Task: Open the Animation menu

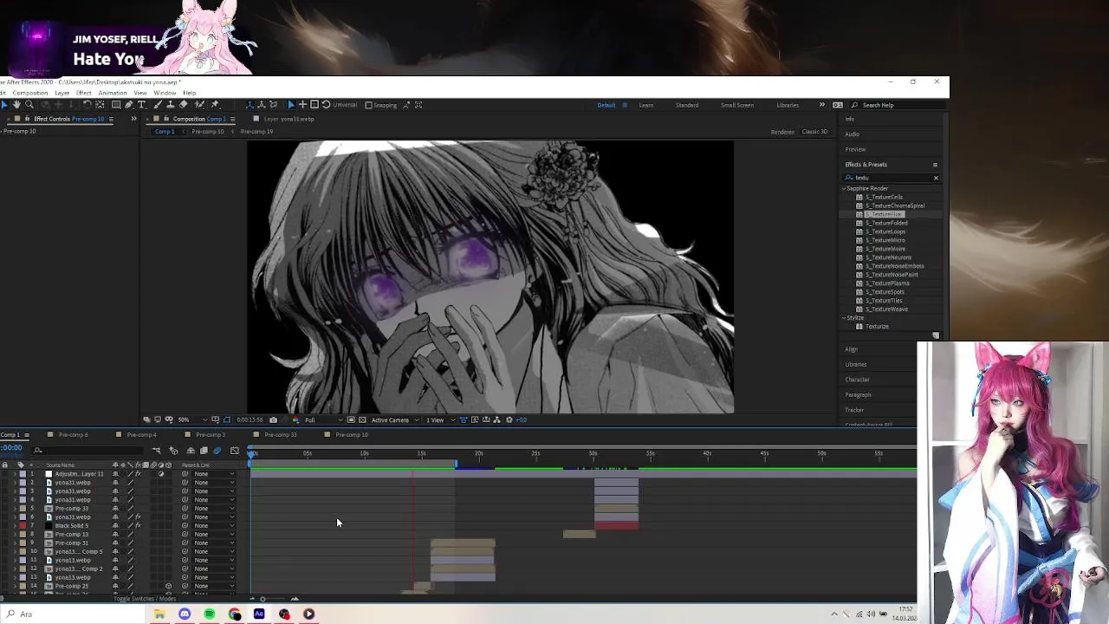Action: [x=113, y=93]
